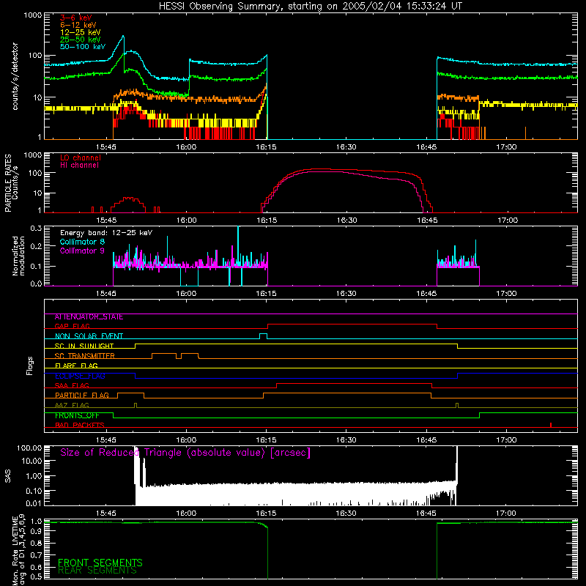Click the 16:15 tick label under the flags plot
Image resolution: width=586 pixels, height=586 pixels.
click(266, 440)
